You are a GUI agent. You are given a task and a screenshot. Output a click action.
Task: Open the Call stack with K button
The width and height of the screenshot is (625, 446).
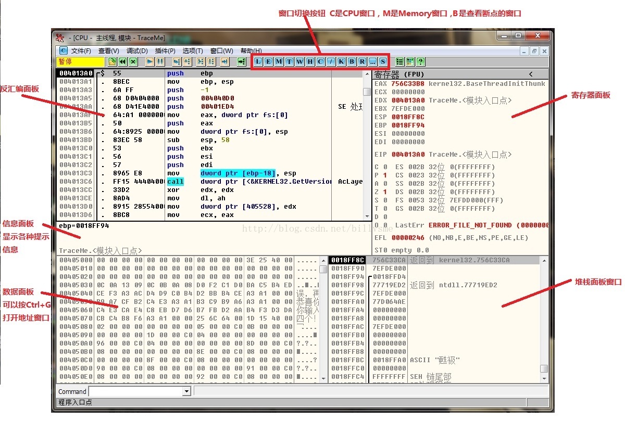click(342, 61)
